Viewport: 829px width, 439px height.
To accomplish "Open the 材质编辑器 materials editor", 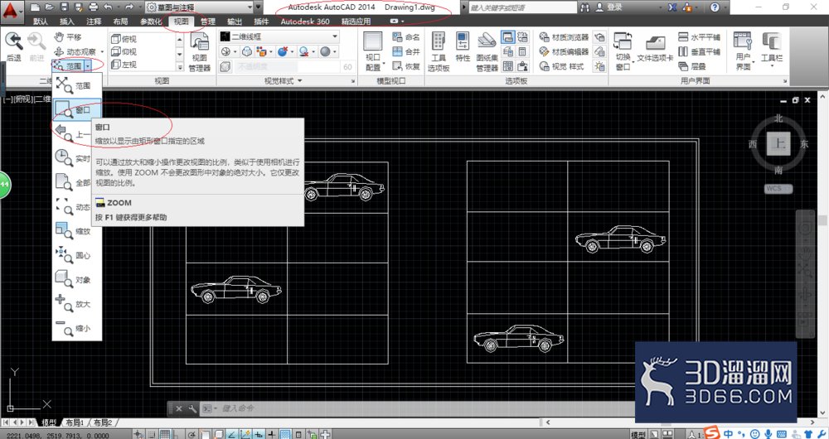I will click(x=564, y=52).
